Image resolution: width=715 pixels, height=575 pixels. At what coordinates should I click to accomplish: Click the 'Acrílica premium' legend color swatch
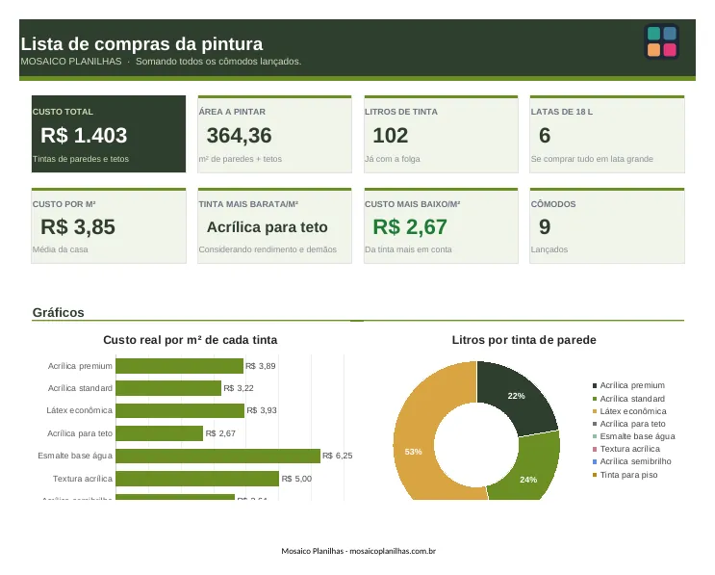595,385
